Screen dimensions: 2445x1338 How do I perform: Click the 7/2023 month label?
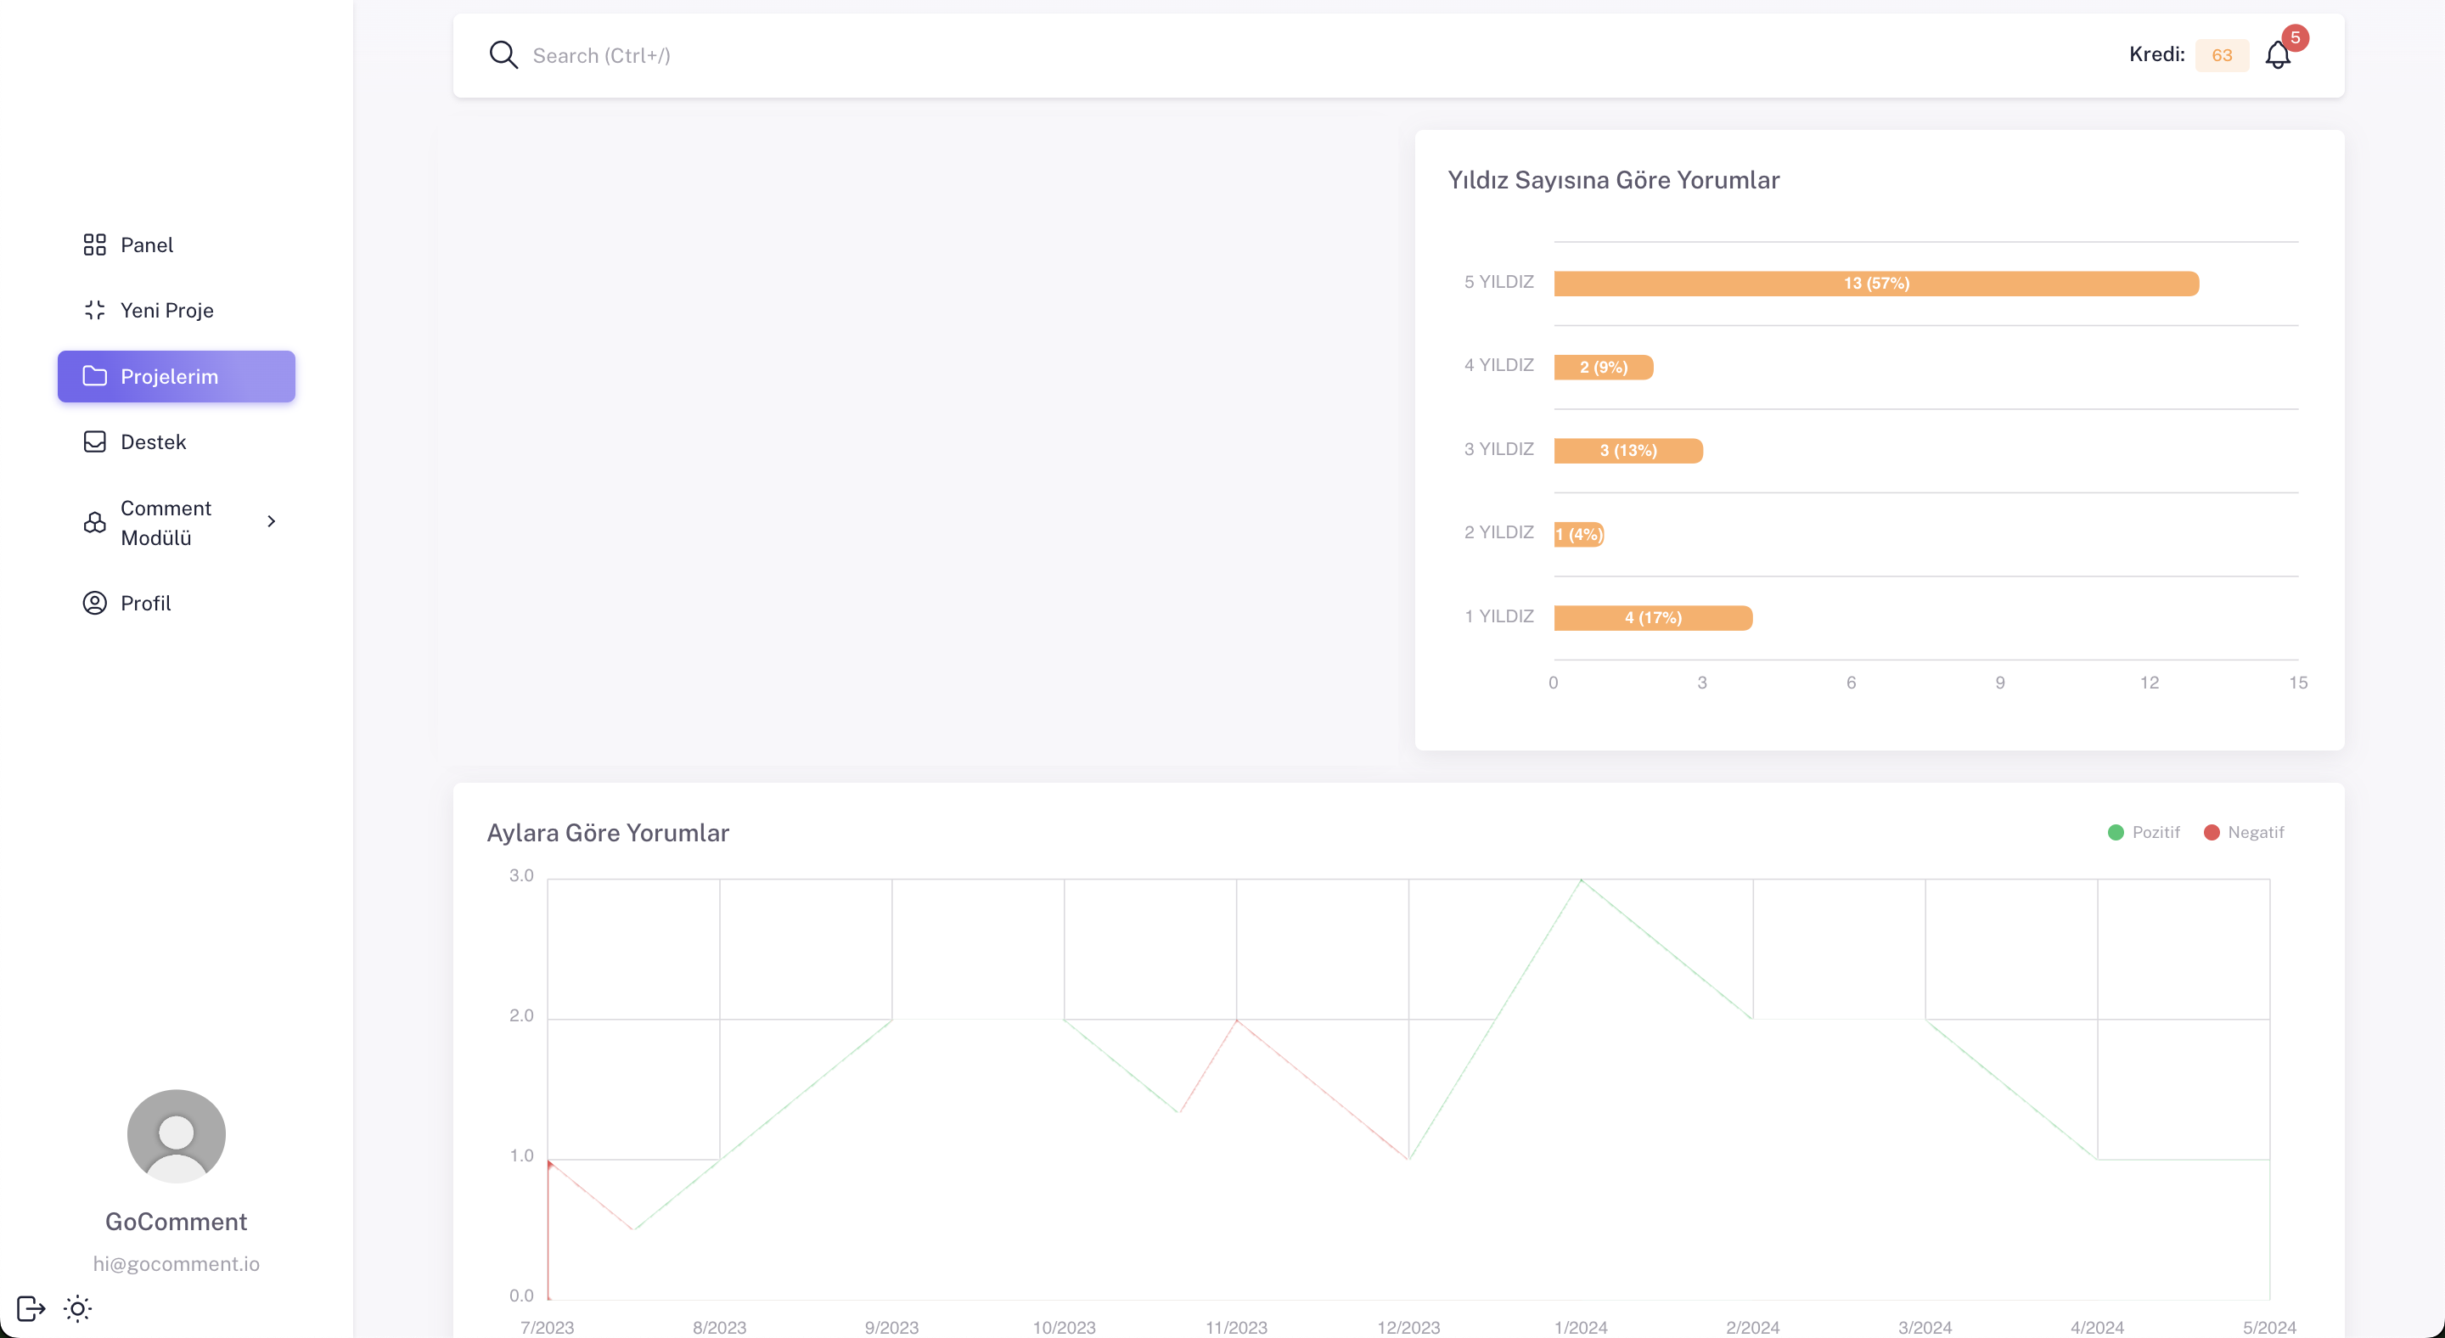547,1327
